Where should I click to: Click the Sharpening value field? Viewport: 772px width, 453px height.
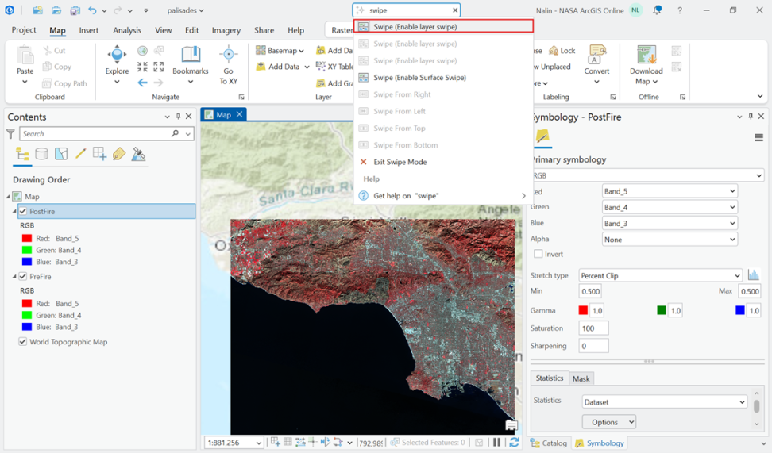pyautogui.click(x=593, y=346)
